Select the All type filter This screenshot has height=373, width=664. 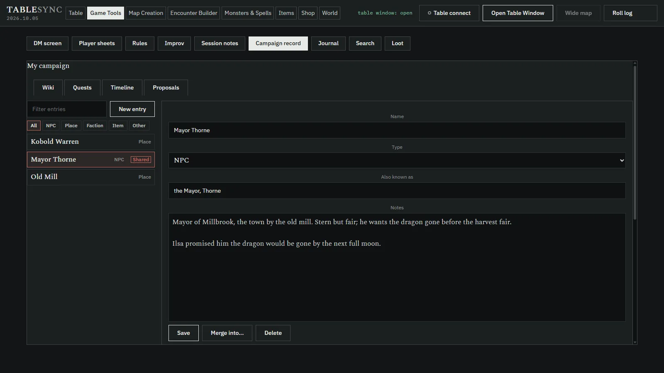coord(34,126)
